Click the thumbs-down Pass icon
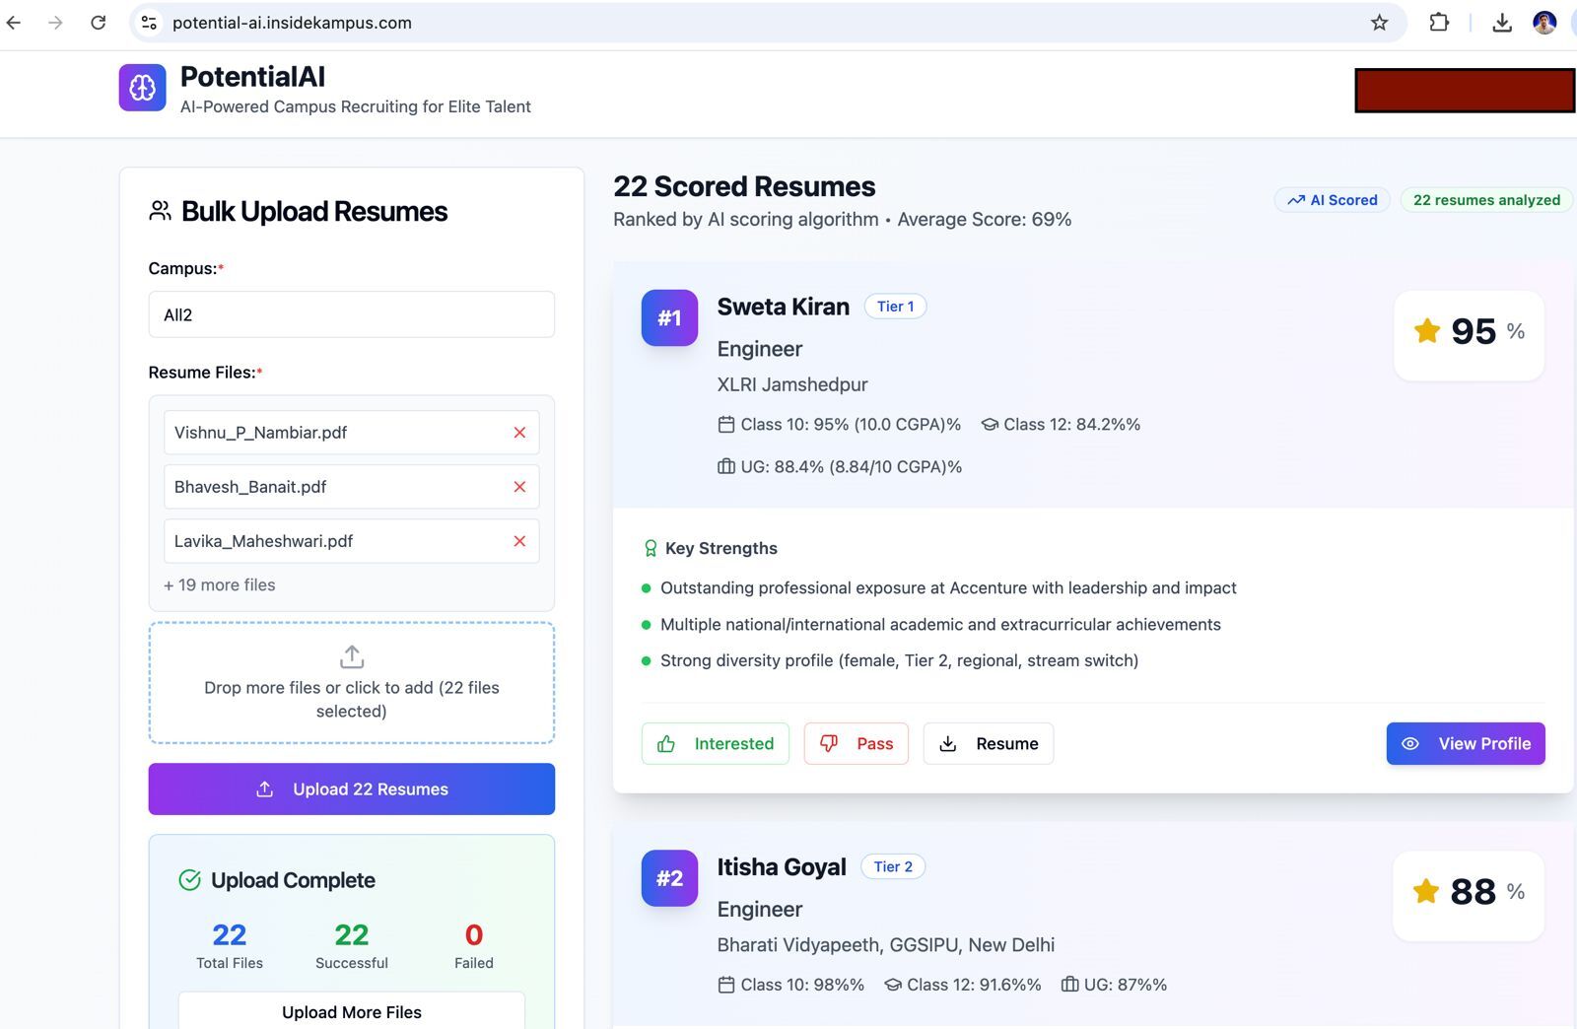Viewport: 1577px width, 1029px height. tap(828, 744)
